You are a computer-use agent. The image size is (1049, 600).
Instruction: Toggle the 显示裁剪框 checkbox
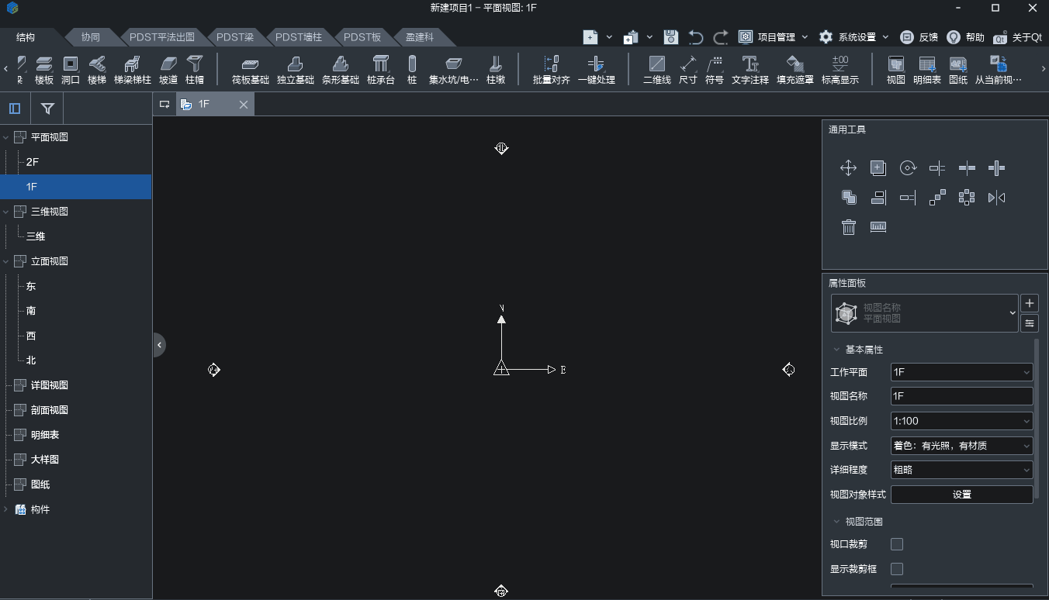point(897,569)
